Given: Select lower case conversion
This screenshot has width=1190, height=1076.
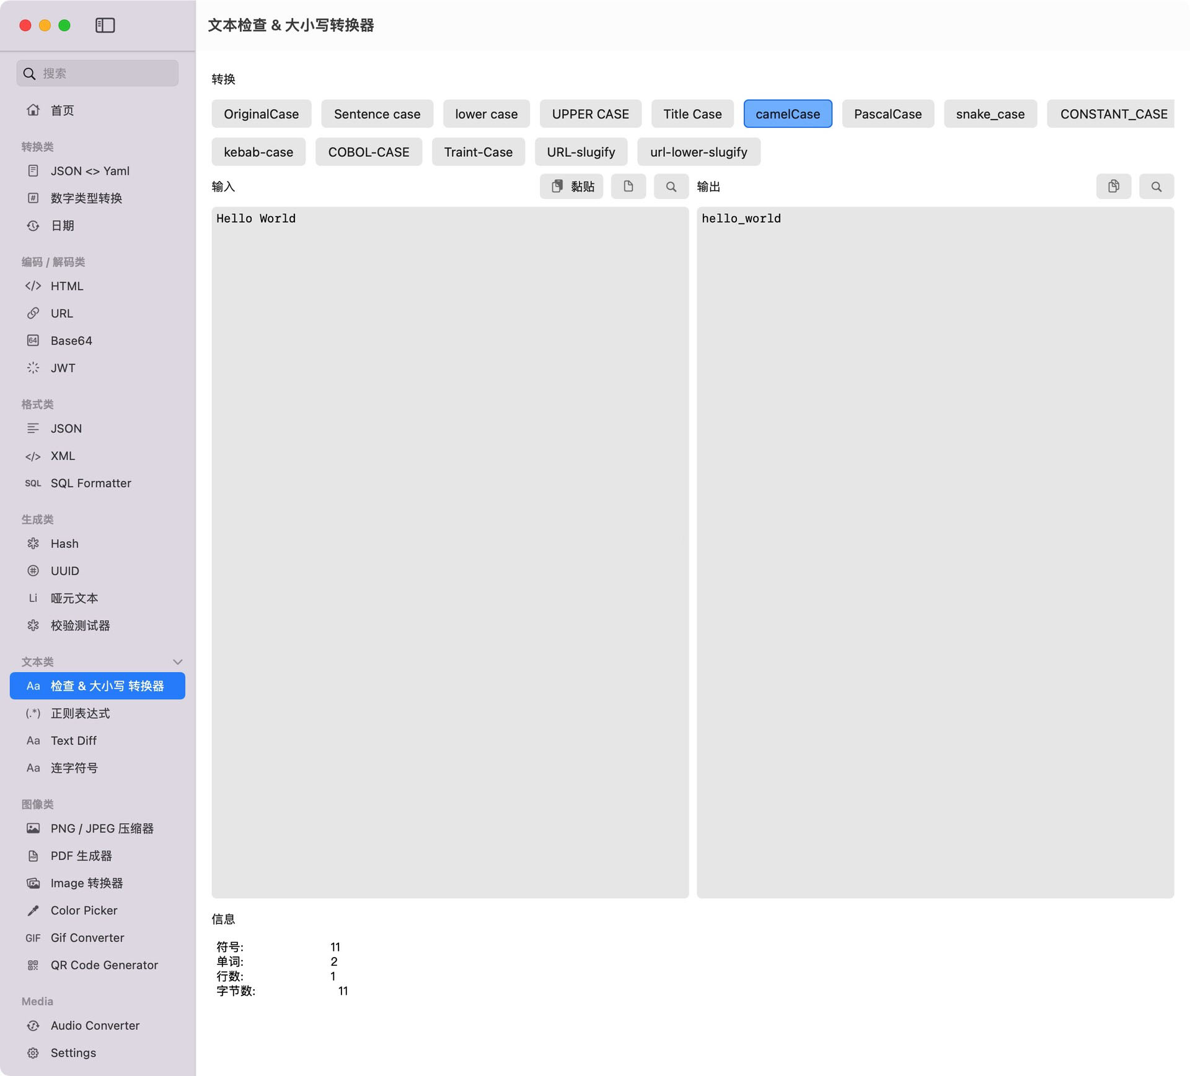Looking at the screenshot, I should (x=486, y=114).
